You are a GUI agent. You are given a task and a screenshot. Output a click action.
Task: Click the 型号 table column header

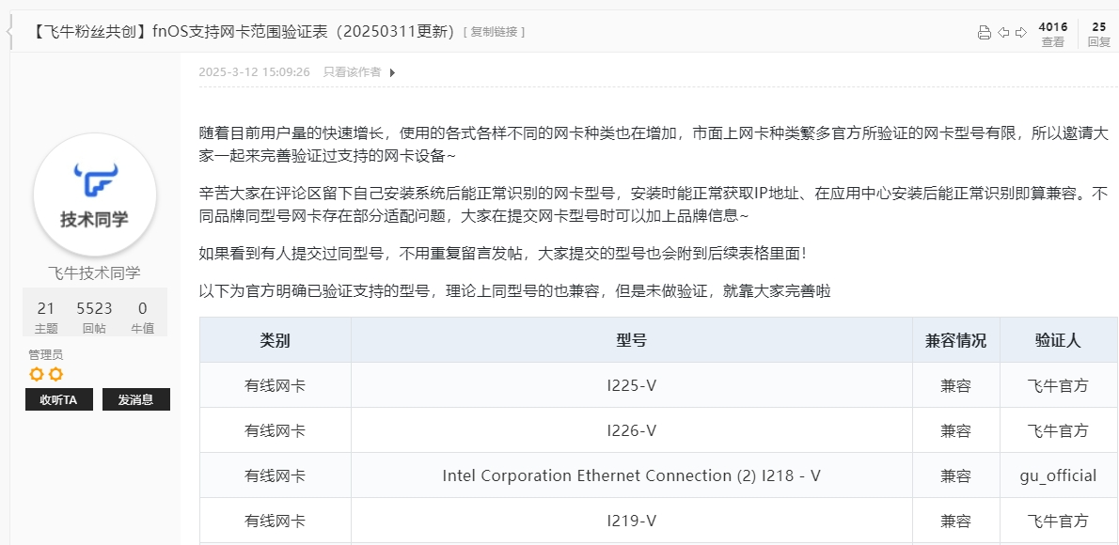pos(632,340)
